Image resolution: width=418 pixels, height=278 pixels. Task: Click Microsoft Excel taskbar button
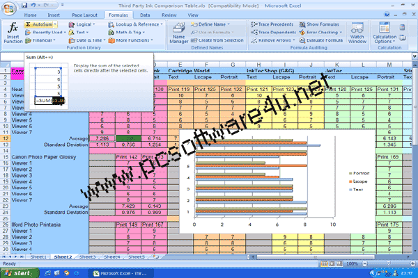tap(121, 273)
